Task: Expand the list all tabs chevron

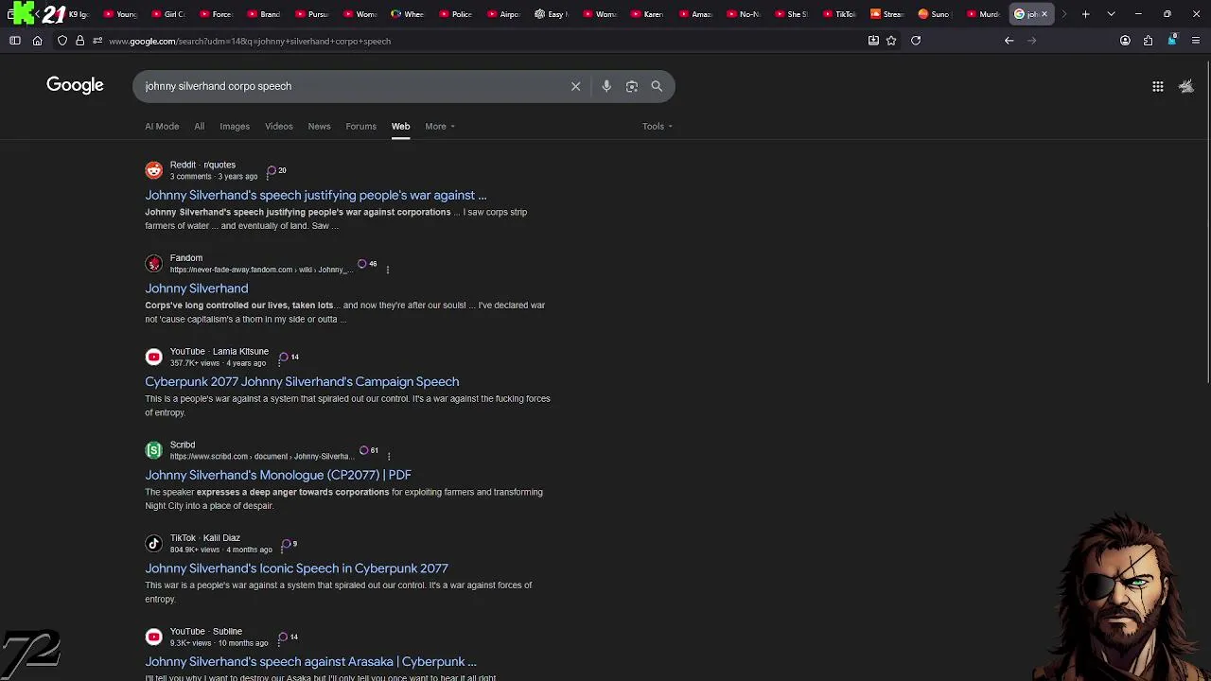Action: [1111, 14]
